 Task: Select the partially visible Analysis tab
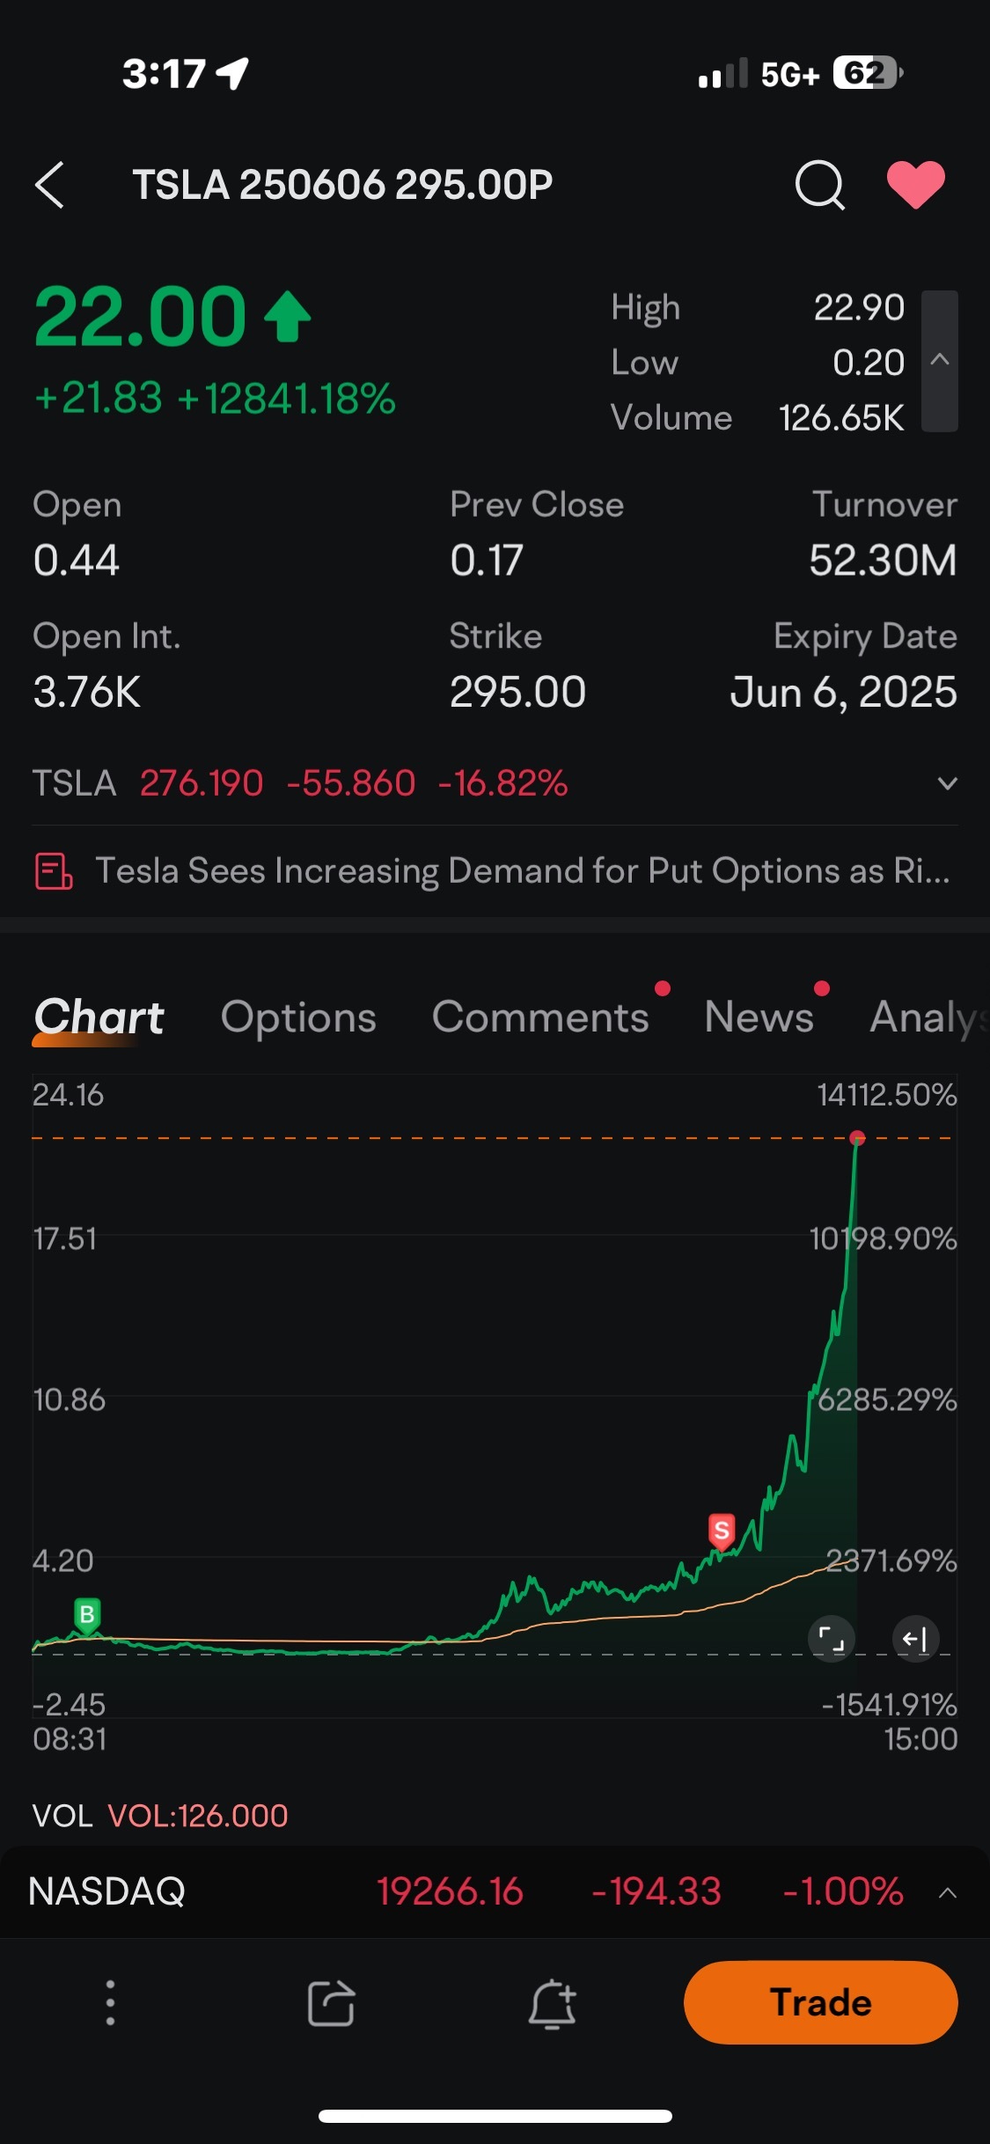pos(928,1017)
